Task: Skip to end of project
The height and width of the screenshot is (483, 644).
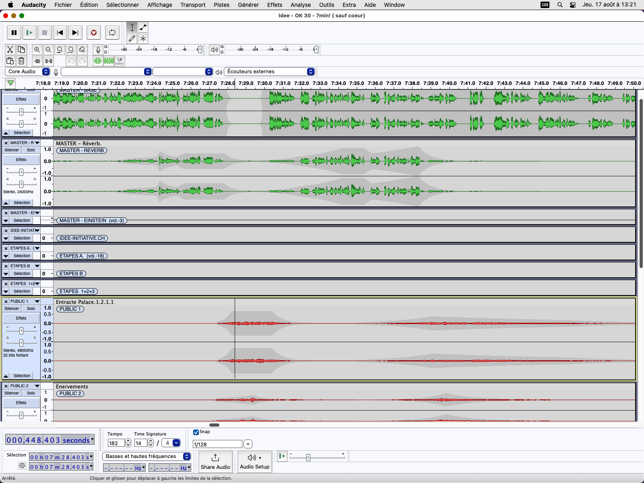Action: click(x=75, y=33)
